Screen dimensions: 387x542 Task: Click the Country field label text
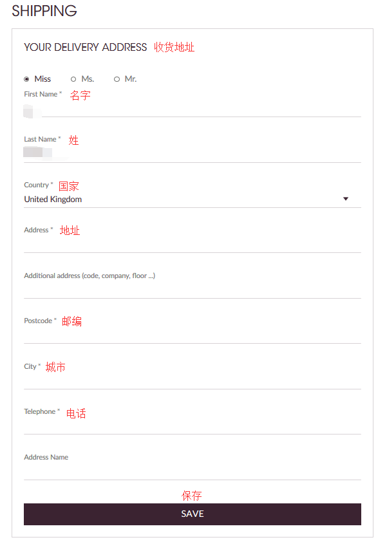coord(38,185)
